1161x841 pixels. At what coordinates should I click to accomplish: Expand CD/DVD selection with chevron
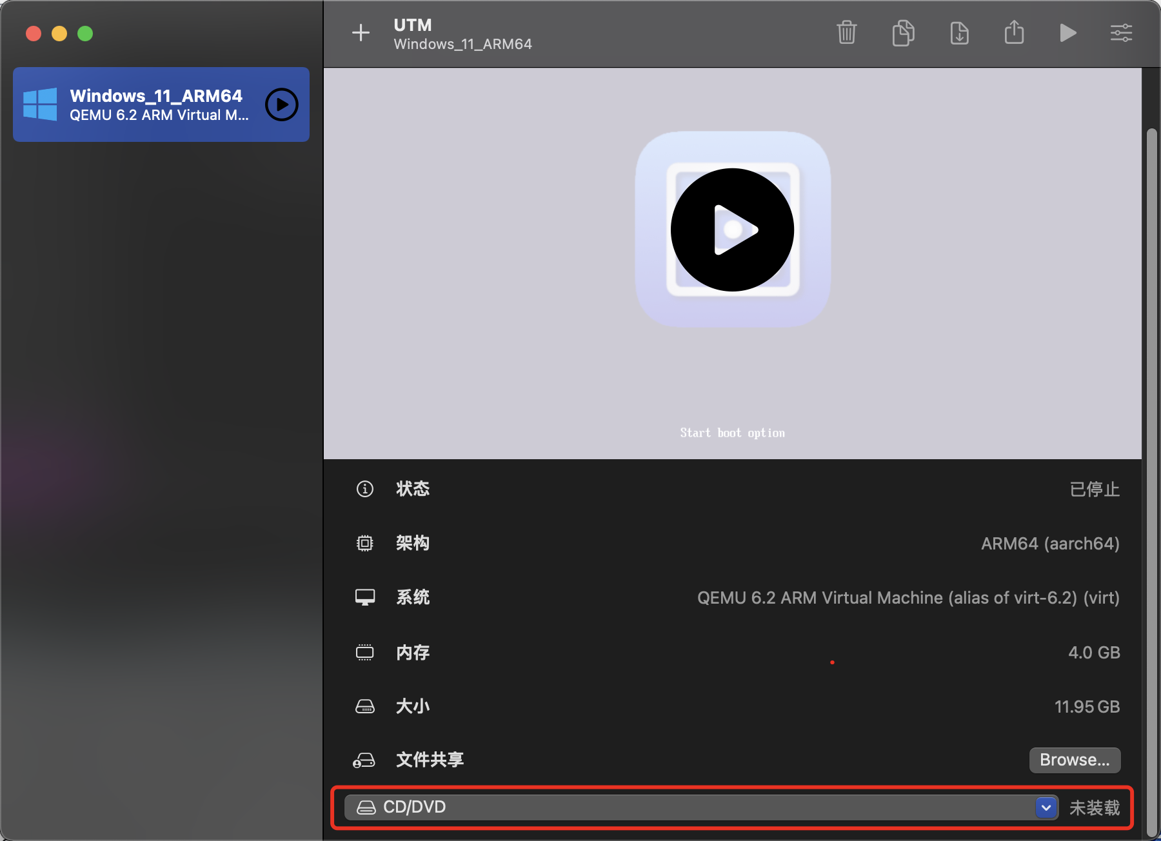coord(1046,807)
